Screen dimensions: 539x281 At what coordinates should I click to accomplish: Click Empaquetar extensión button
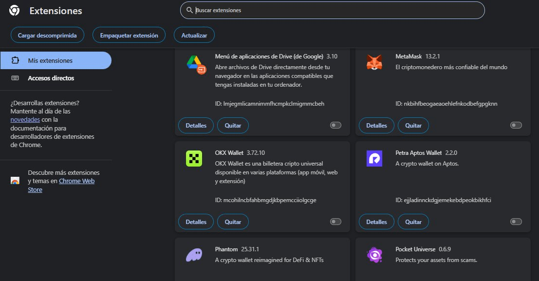(129, 35)
